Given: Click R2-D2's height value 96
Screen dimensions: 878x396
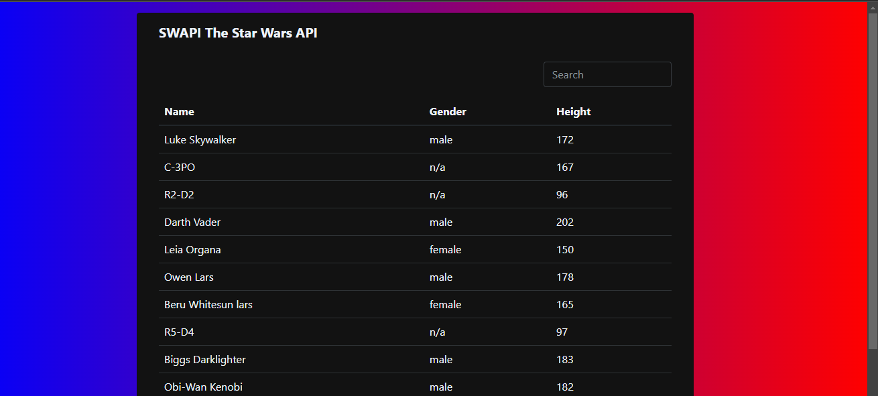Looking at the screenshot, I should [562, 195].
